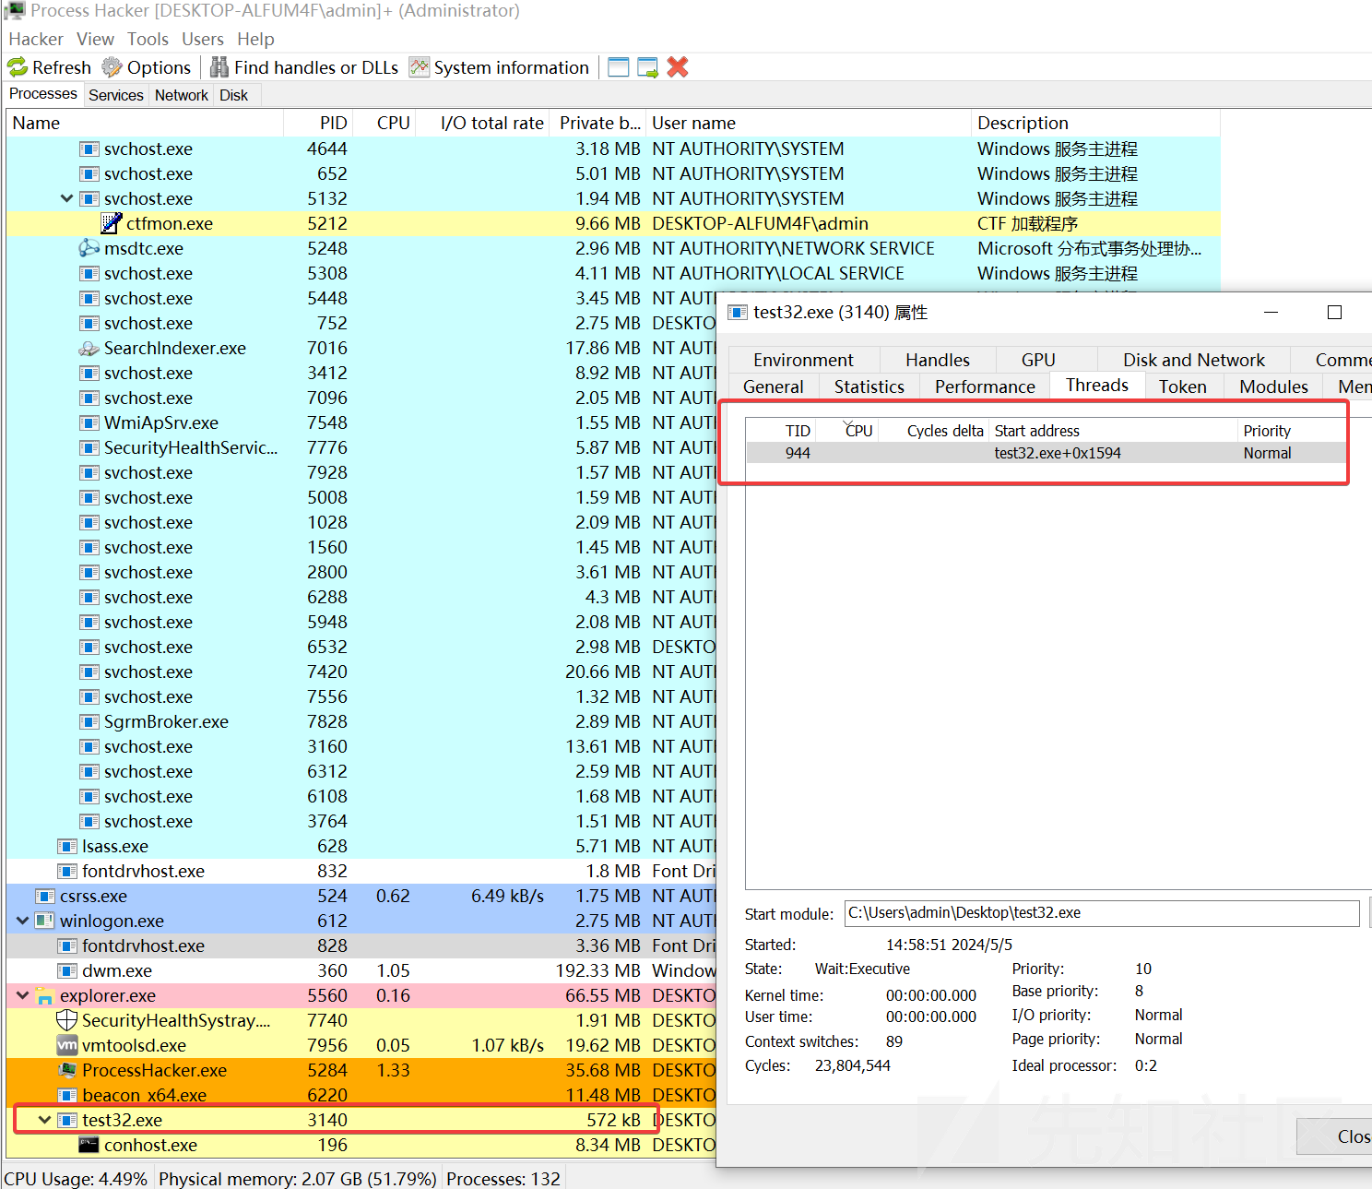Select thread 944 row
Viewport: 1372px width, 1189px height.
click(1047, 453)
